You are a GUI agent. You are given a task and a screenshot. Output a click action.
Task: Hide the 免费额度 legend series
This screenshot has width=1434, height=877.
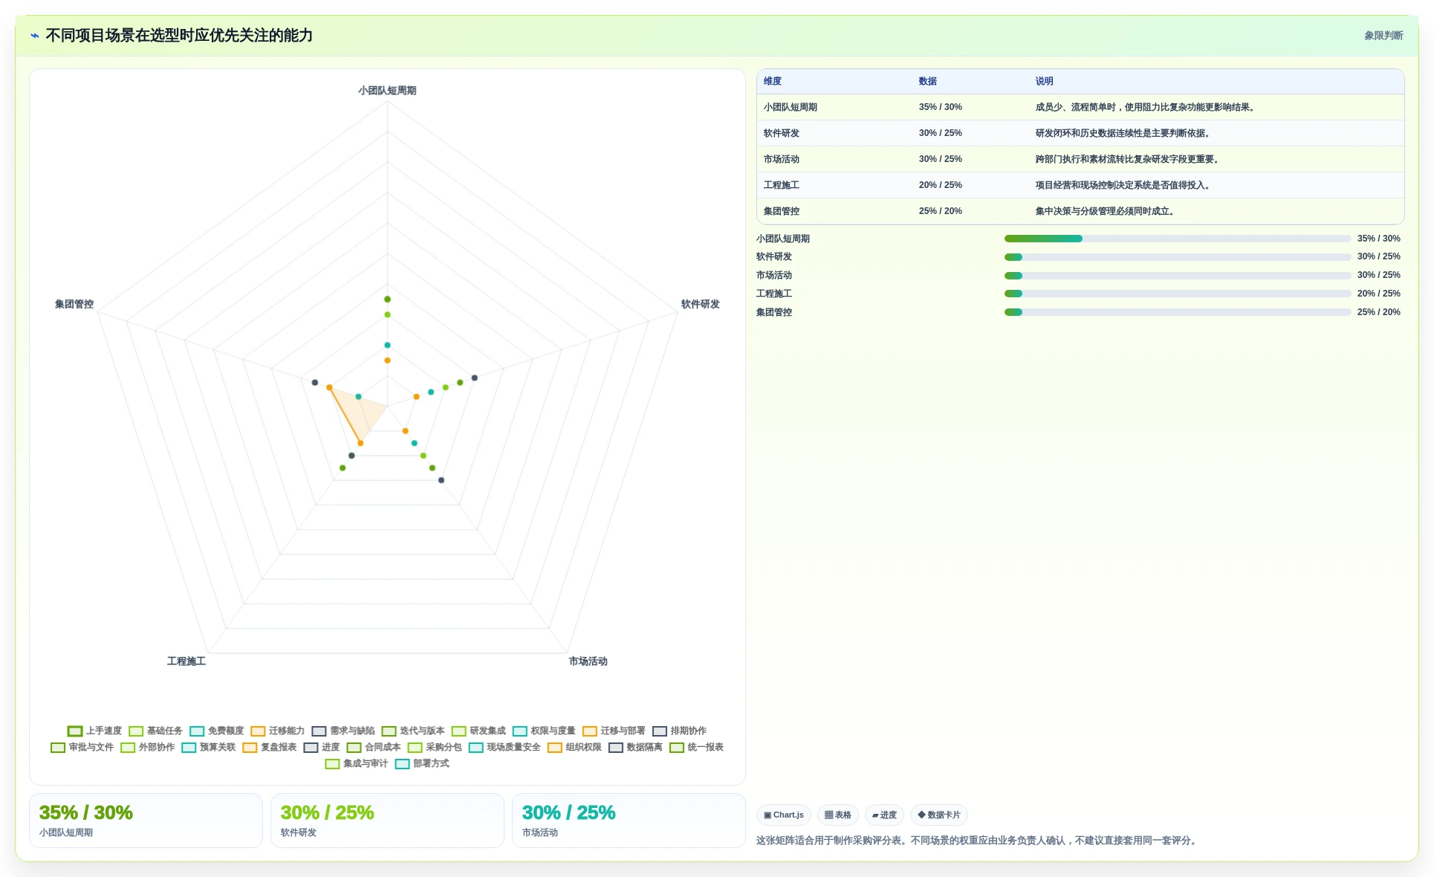216,731
